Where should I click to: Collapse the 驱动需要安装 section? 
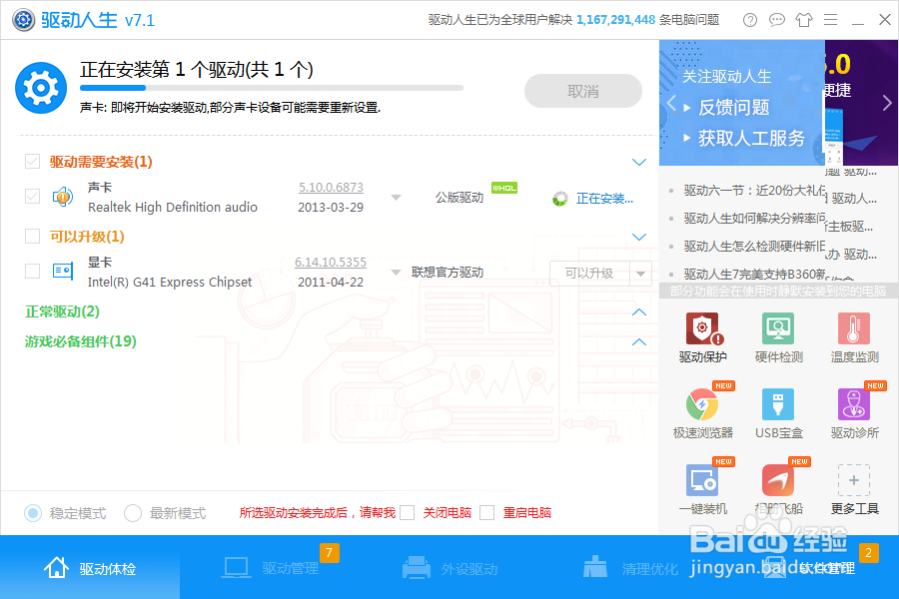639,161
